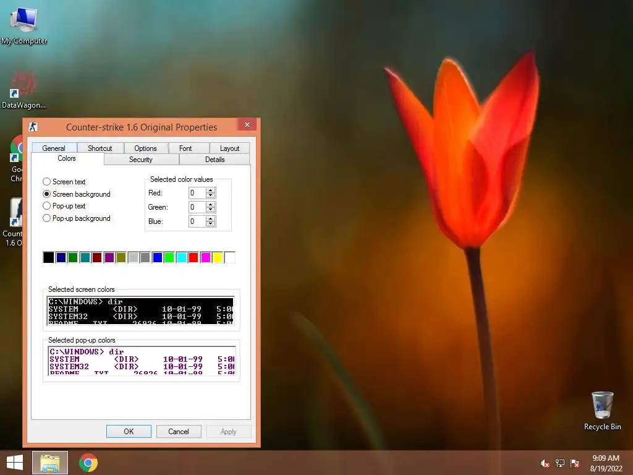633x475 pixels.
Task: Pick the bright red color swatch
Action: tap(193, 257)
